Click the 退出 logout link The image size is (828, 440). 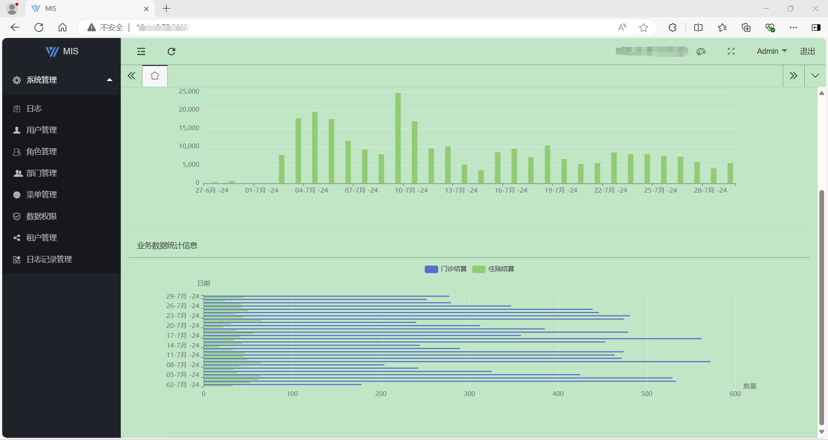click(807, 51)
